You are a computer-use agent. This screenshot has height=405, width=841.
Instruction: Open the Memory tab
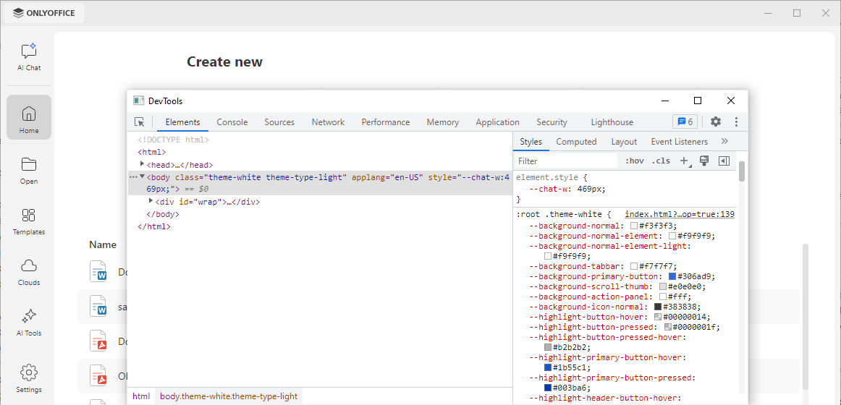pyautogui.click(x=443, y=122)
